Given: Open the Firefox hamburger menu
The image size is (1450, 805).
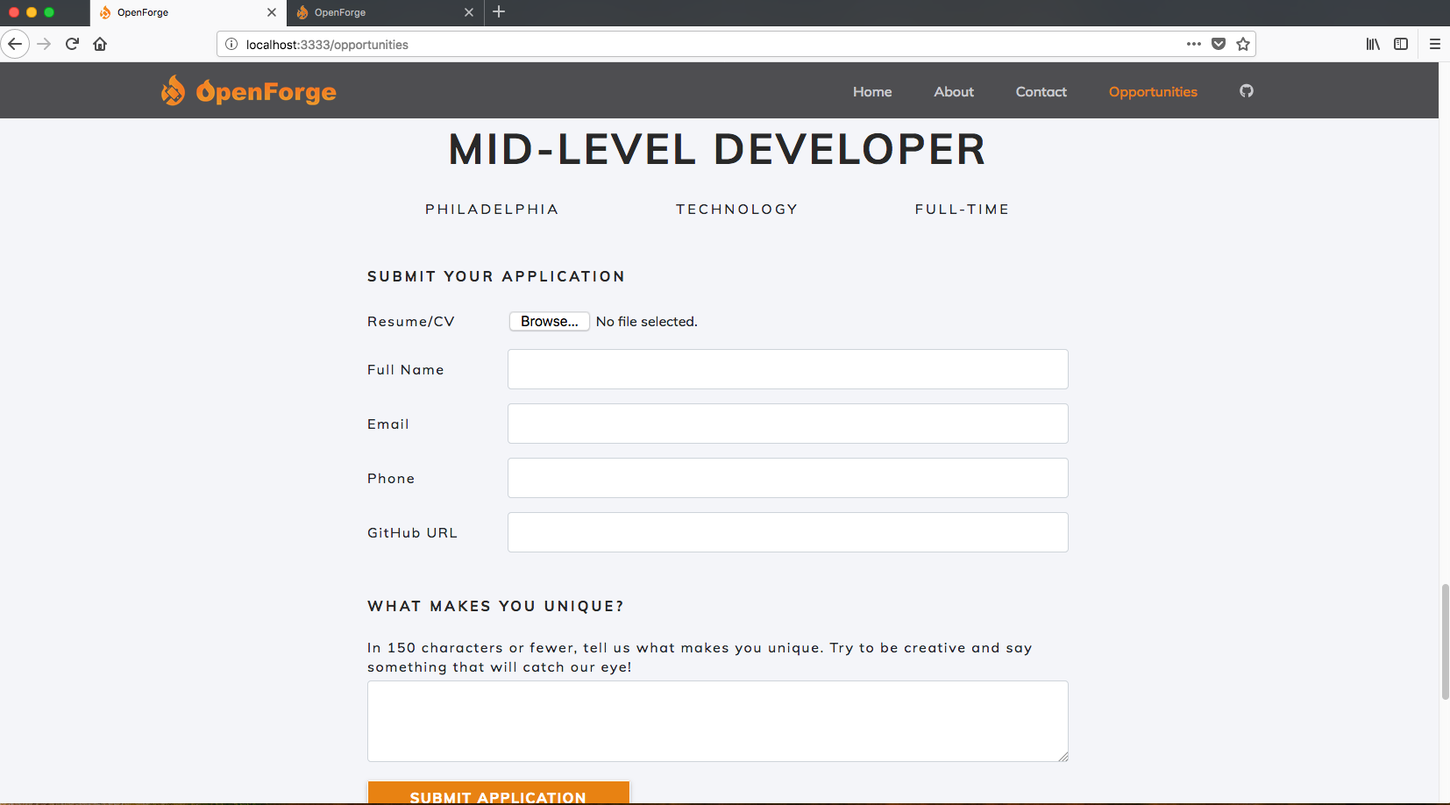Looking at the screenshot, I should 1435,44.
